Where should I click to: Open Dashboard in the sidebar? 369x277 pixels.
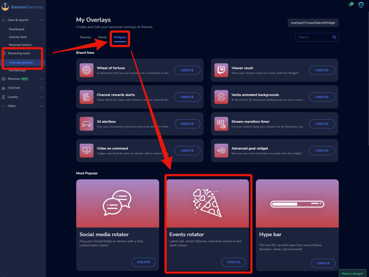(17, 29)
